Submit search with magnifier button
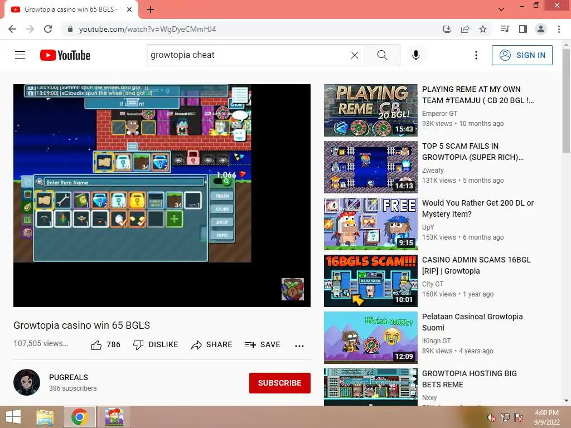This screenshot has width=571, height=428. tap(383, 55)
